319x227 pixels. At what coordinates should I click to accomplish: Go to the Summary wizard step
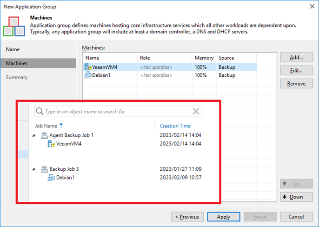(17, 77)
